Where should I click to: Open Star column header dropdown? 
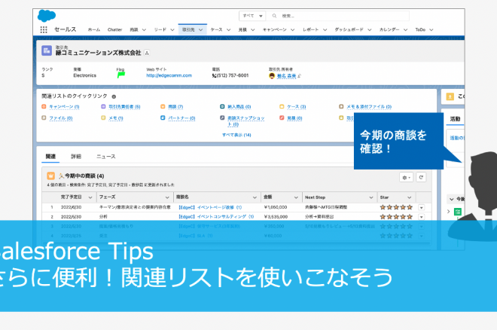click(x=410, y=197)
